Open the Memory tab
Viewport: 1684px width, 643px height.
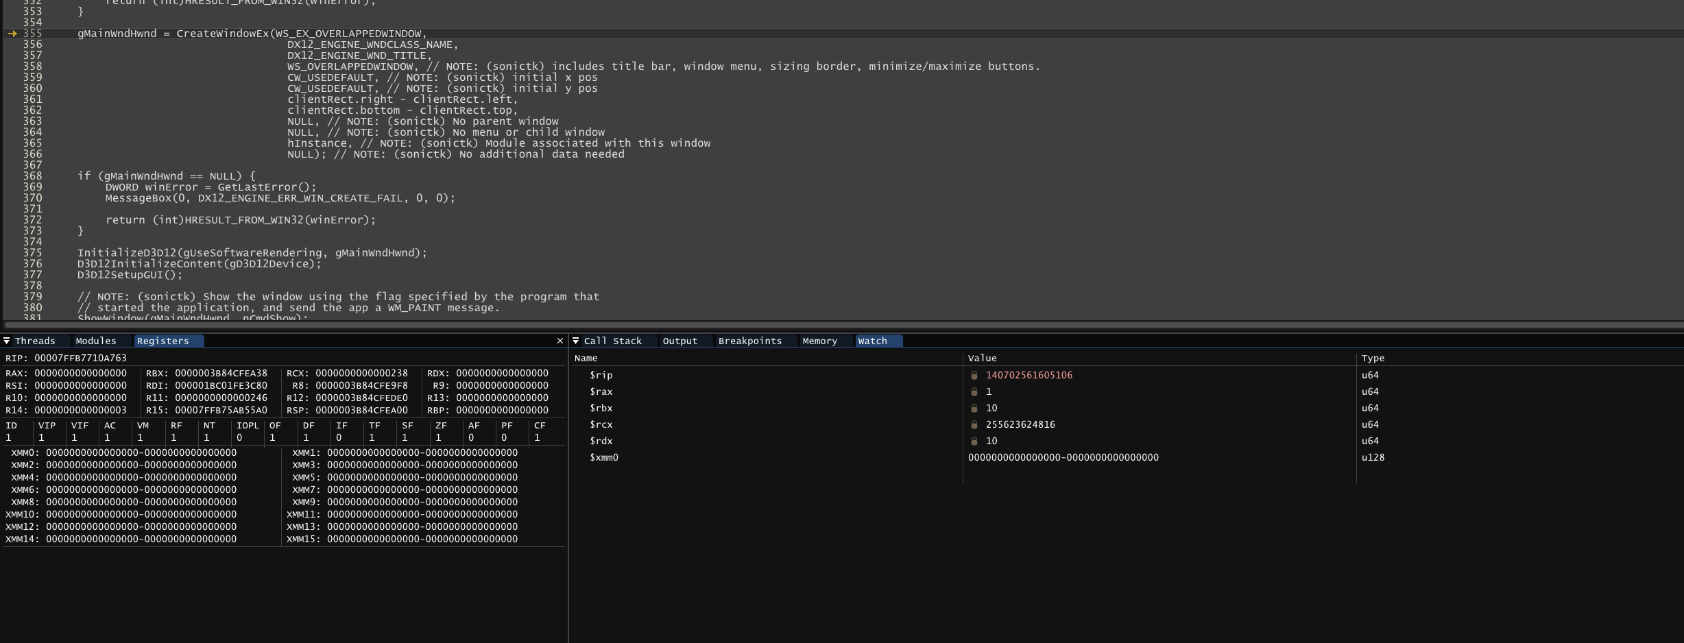820,341
